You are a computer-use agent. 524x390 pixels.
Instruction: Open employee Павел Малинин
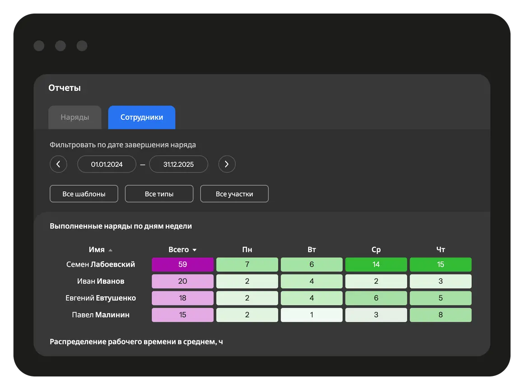coord(100,315)
